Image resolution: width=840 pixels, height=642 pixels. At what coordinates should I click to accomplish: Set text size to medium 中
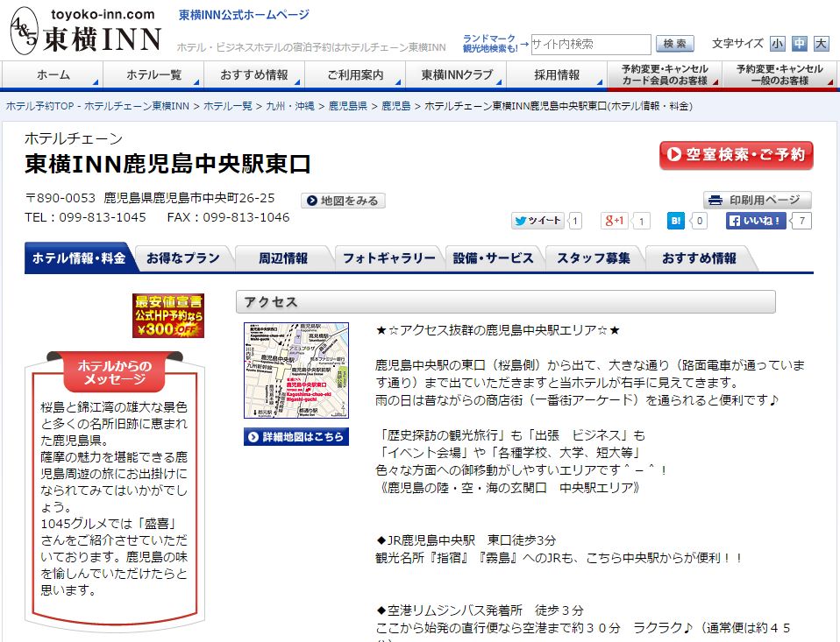tap(800, 43)
